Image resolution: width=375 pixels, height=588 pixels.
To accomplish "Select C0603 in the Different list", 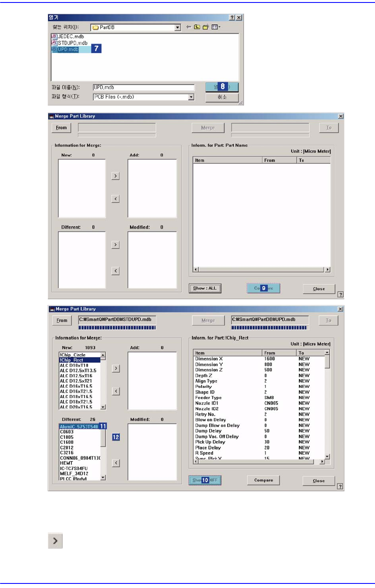I will coord(67,432).
